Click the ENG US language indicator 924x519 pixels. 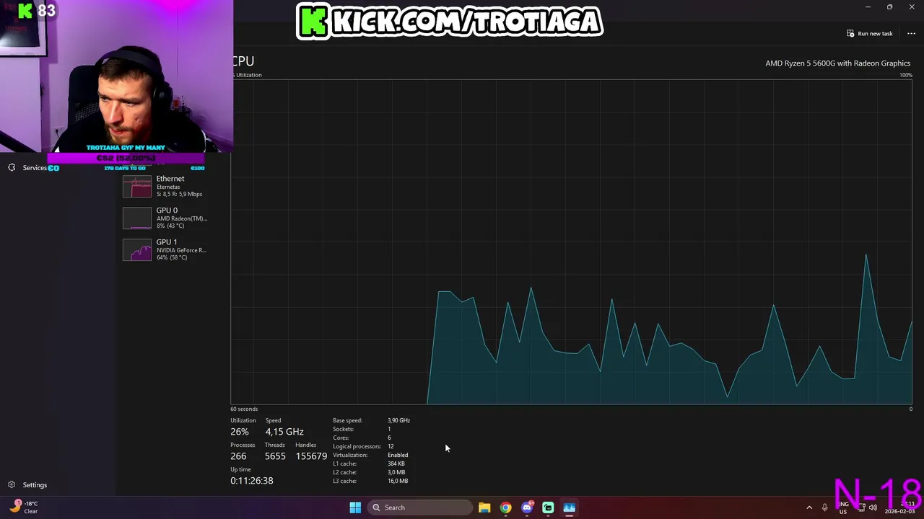pos(843,507)
